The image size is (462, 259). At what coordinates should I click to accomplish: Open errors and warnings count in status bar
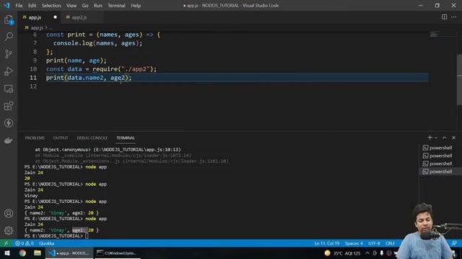25,243
